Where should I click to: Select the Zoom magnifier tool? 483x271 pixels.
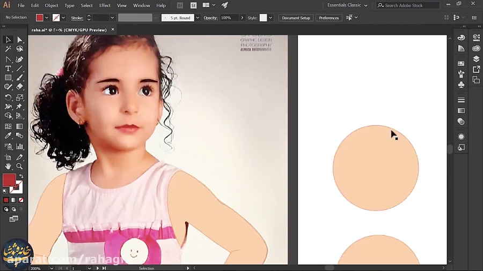click(x=20, y=166)
